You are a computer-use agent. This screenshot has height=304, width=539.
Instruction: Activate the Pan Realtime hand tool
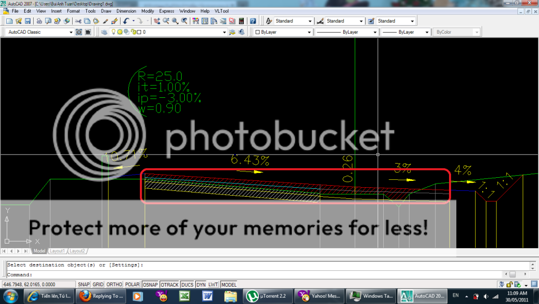tap(157, 21)
